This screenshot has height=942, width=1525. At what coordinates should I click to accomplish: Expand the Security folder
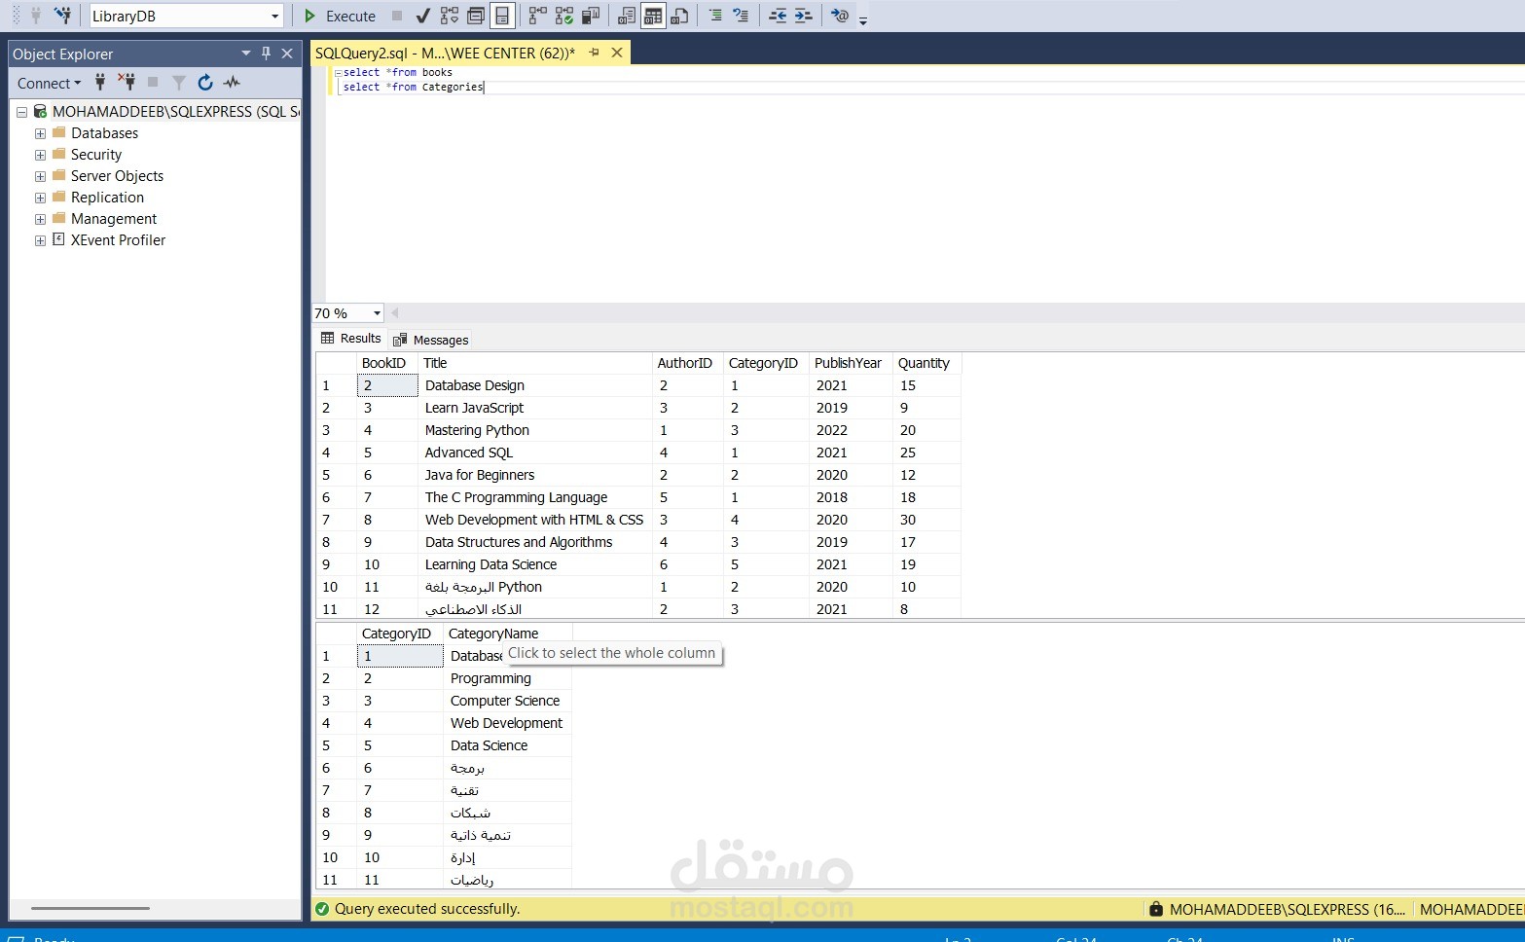(x=40, y=155)
